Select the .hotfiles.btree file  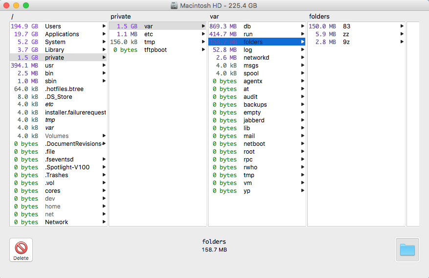click(x=58, y=89)
